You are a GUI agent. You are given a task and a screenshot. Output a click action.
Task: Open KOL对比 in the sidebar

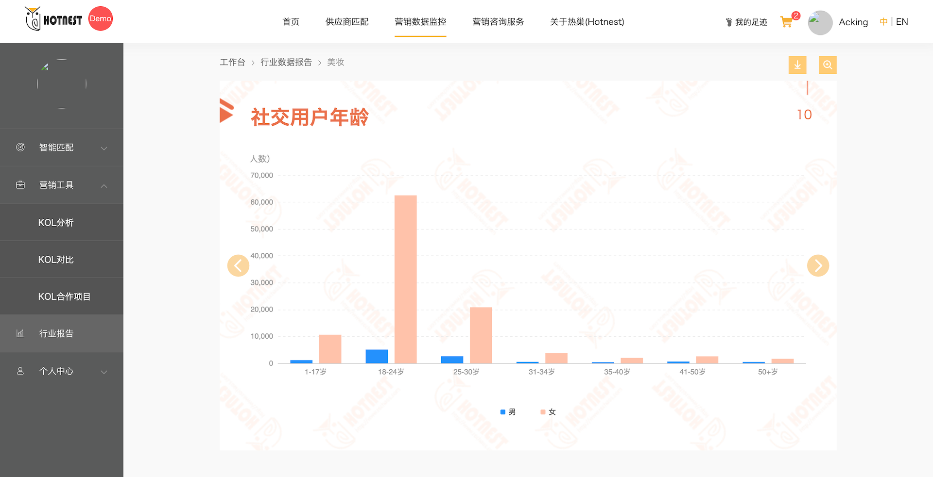tap(56, 260)
